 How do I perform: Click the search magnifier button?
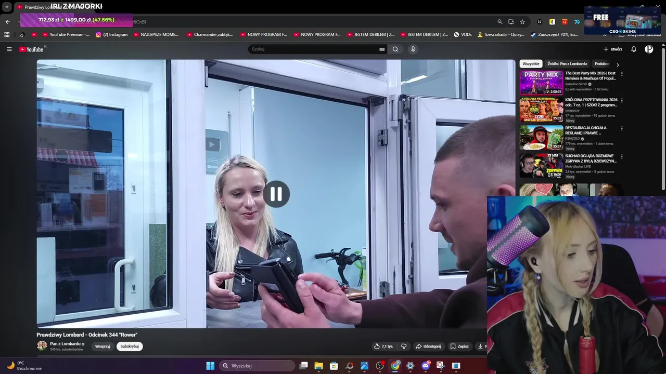coord(395,49)
